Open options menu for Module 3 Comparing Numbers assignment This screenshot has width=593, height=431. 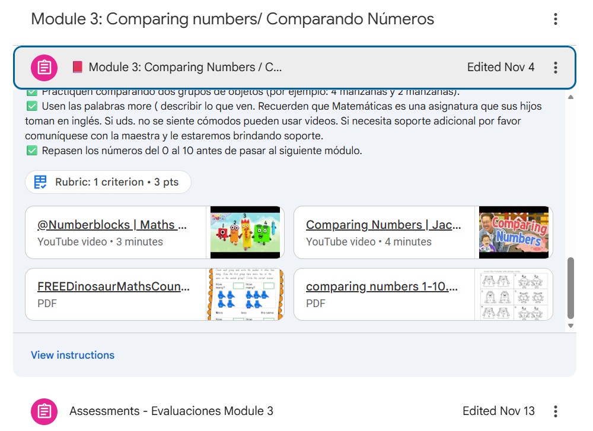coord(555,67)
